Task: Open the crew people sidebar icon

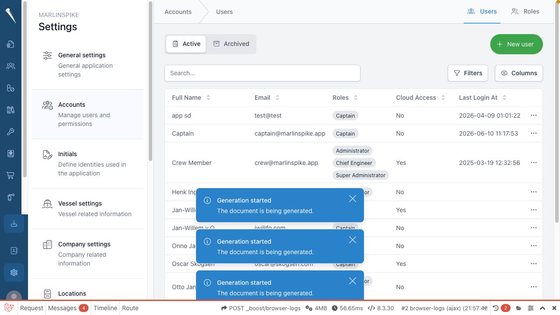Action: tap(10, 66)
